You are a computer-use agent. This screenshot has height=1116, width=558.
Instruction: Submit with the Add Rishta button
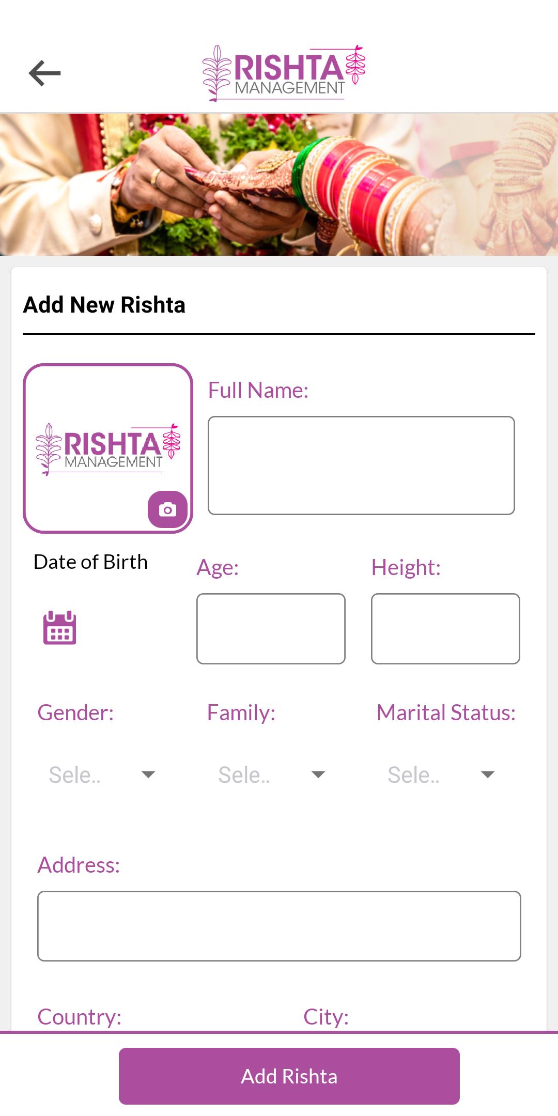[289, 1076]
